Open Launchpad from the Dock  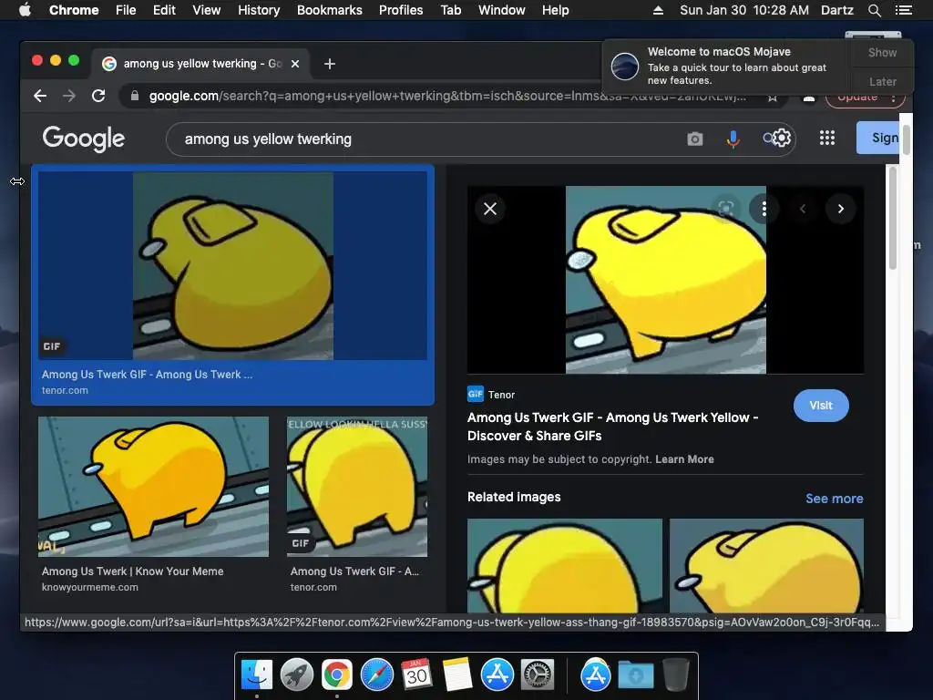[x=297, y=675]
